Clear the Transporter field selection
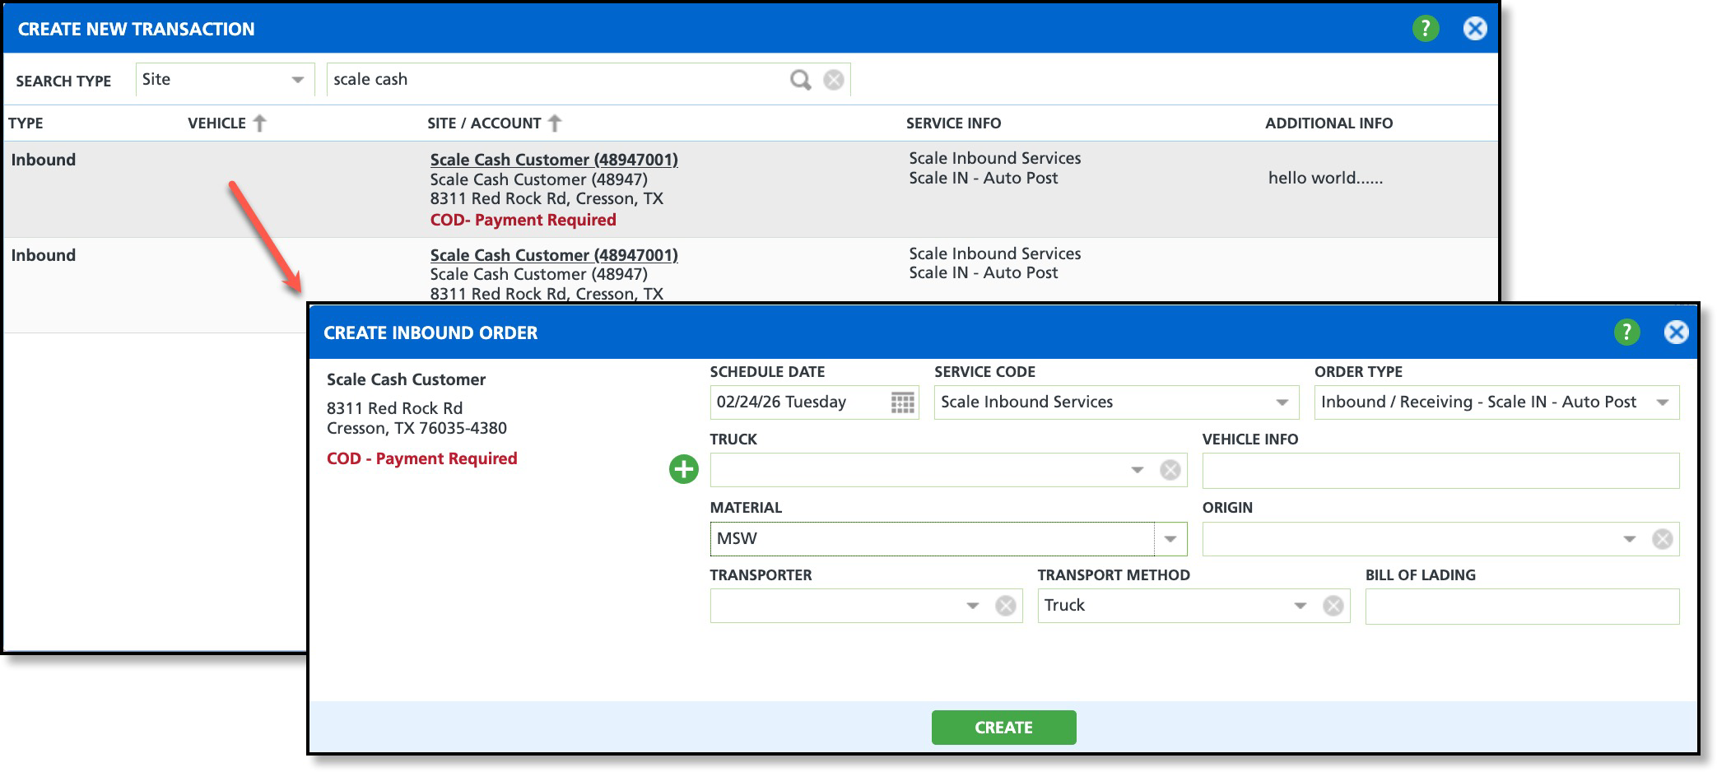 (1006, 607)
